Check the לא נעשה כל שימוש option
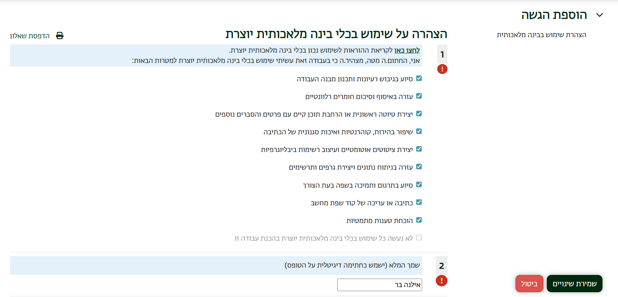The height and width of the screenshot is (297, 618). pyautogui.click(x=419, y=238)
